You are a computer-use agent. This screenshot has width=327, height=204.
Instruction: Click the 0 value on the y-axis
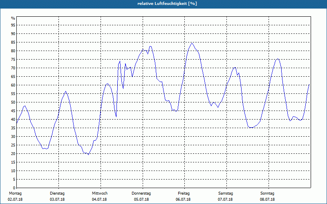point(14,188)
